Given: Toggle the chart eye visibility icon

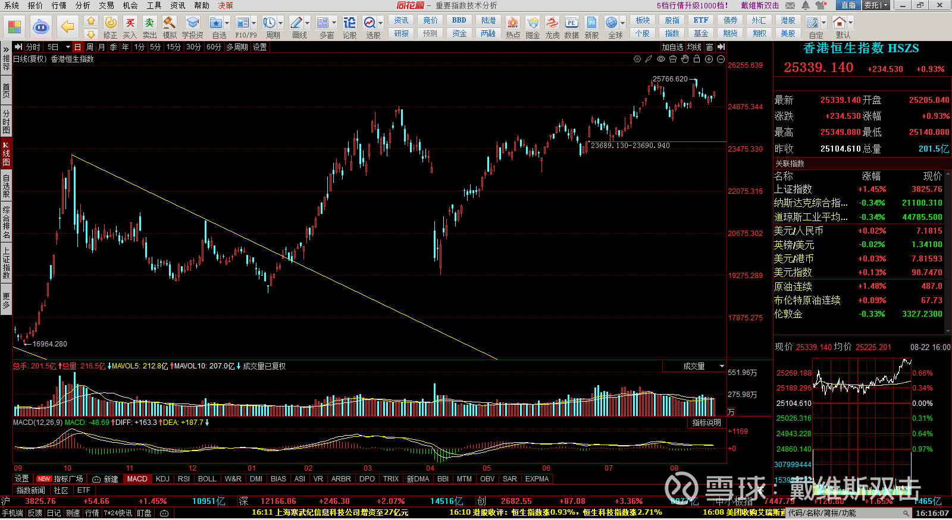Looking at the screenshot, I should [661, 59].
